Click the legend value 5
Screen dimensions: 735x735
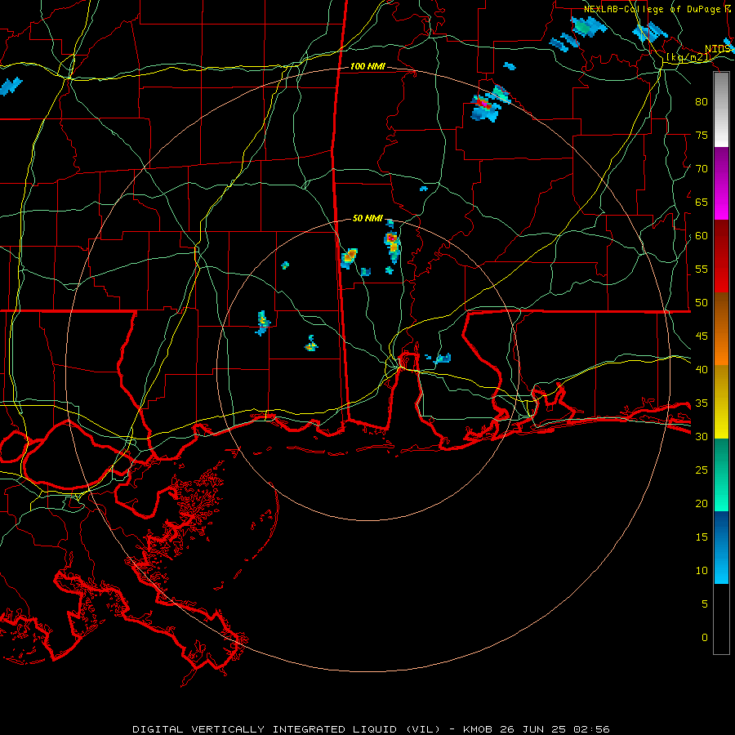(x=705, y=604)
